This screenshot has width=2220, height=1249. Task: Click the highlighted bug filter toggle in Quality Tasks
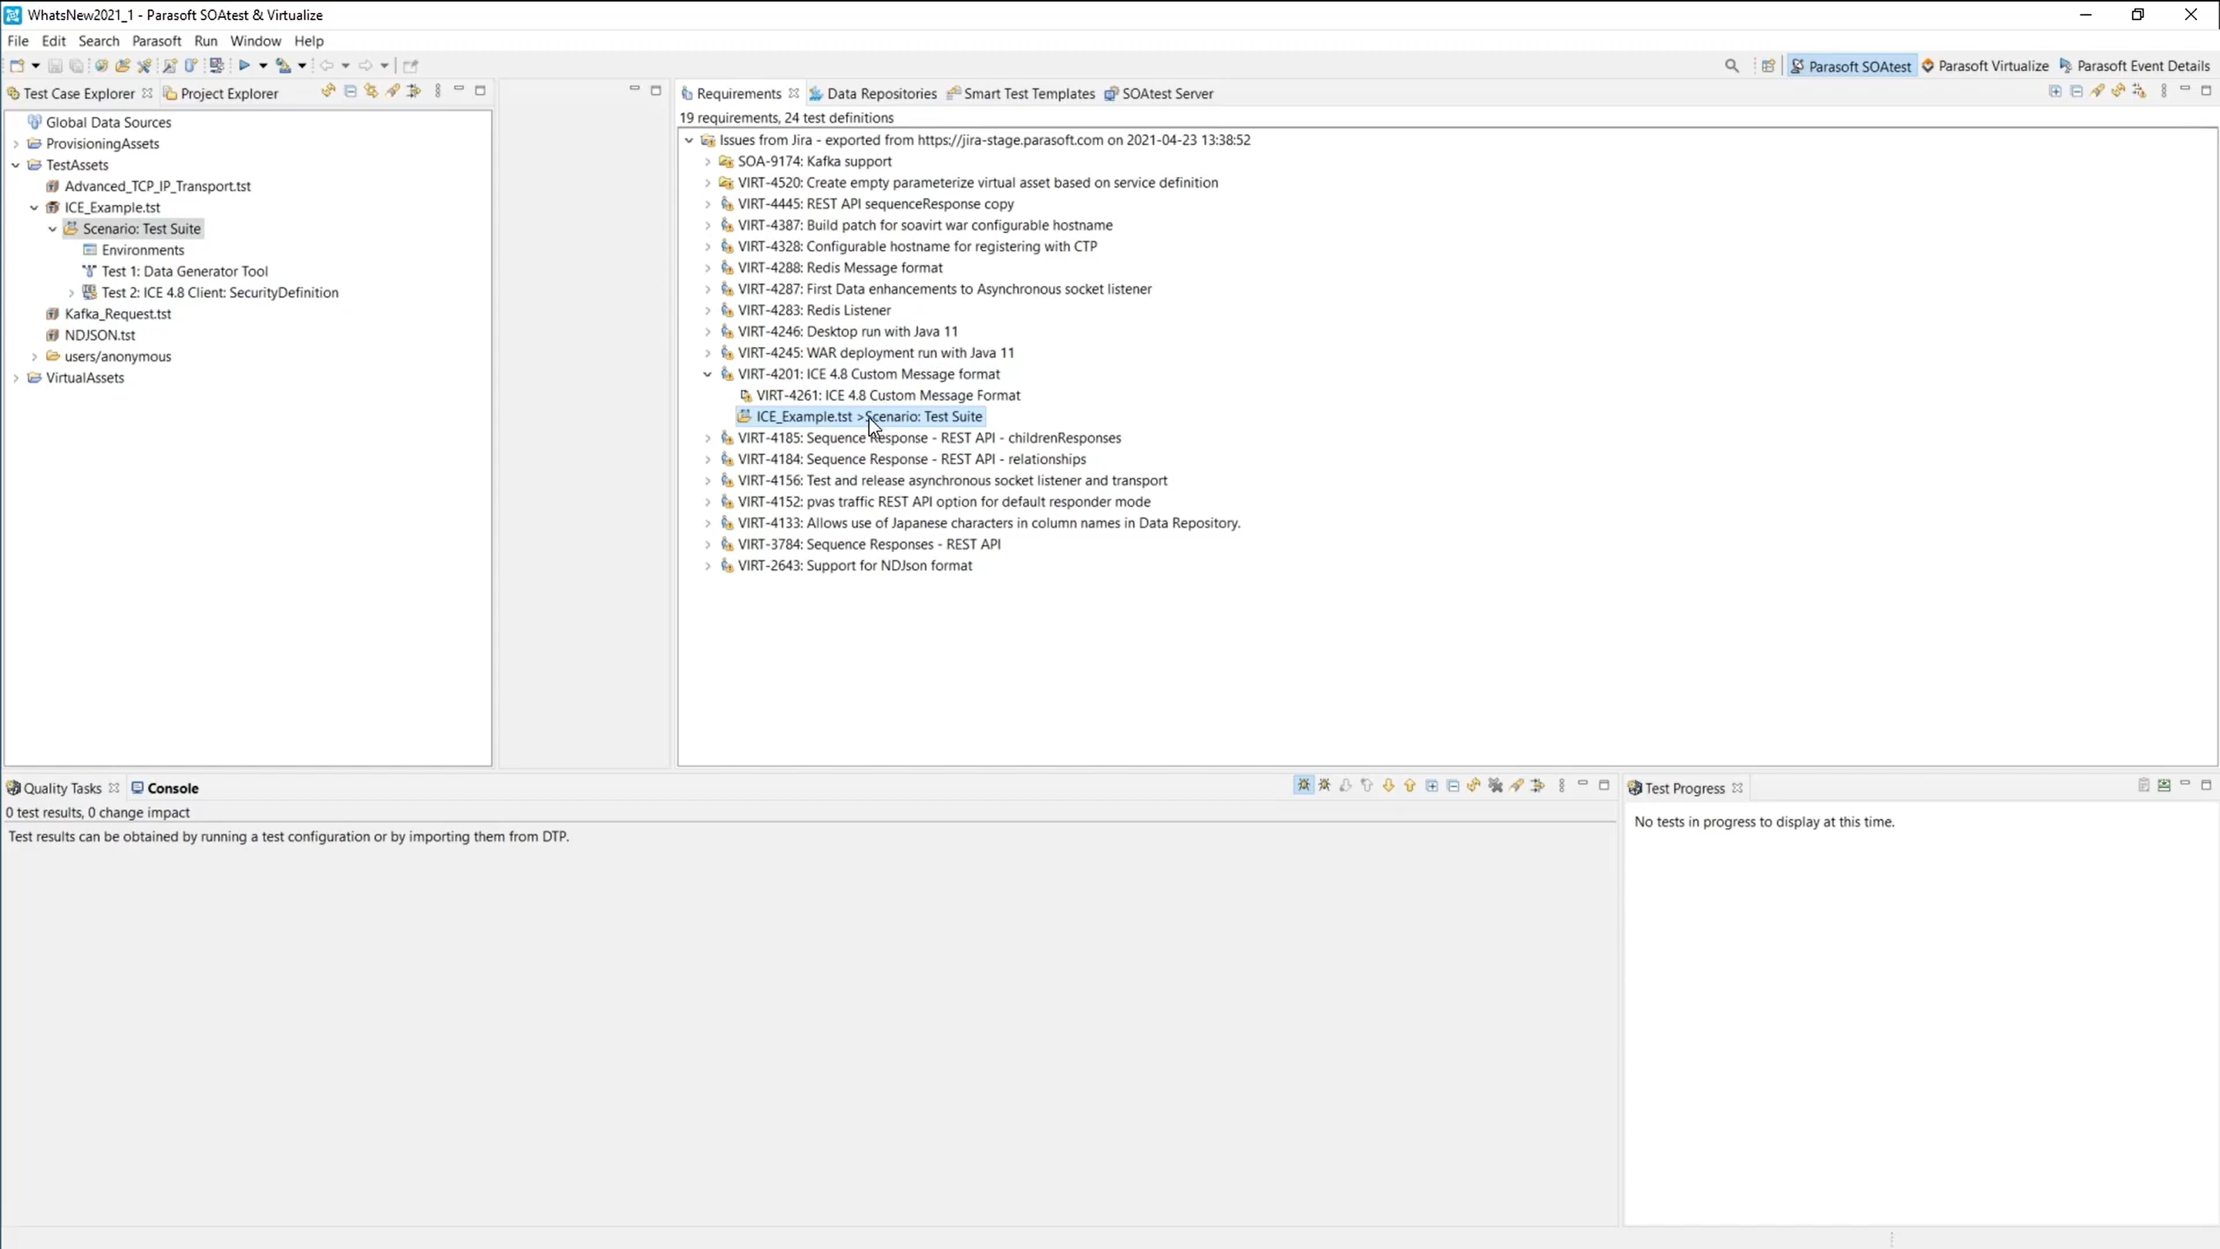1304,786
